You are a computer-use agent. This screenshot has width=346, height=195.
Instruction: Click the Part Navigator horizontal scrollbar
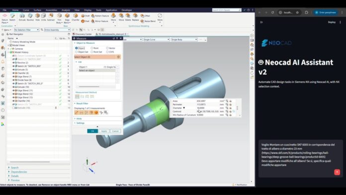pos(30,162)
